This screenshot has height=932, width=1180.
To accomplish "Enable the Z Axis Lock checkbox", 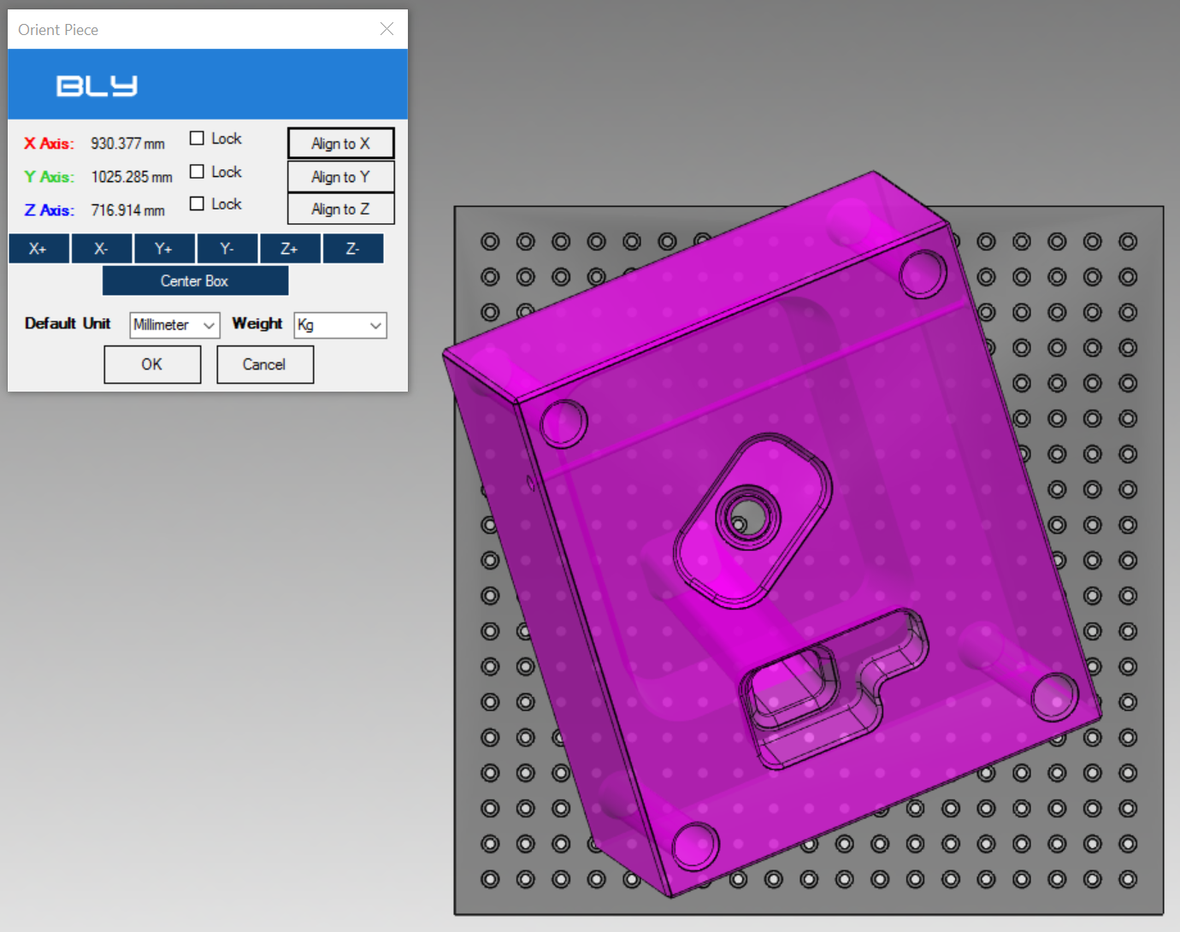I will click(x=197, y=204).
